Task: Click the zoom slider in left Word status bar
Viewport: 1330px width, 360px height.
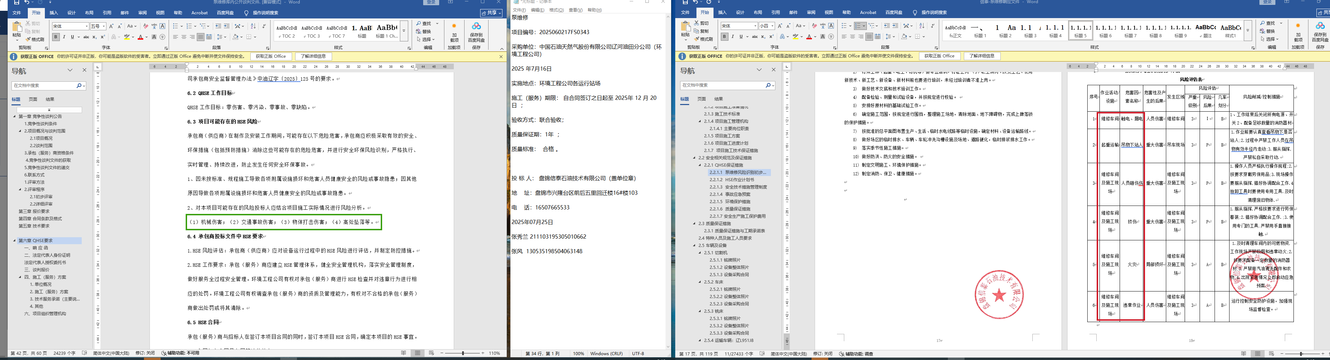Action: 462,353
